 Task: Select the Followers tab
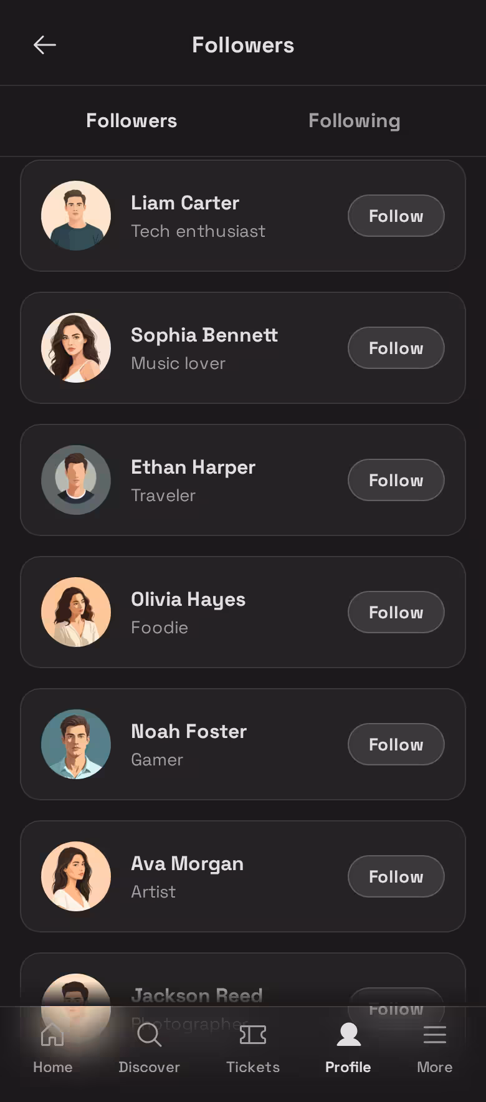131,121
